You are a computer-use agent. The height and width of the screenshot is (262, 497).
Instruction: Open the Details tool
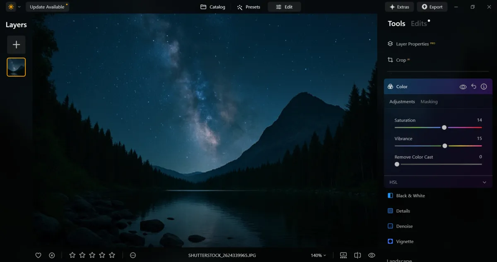click(x=403, y=211)
